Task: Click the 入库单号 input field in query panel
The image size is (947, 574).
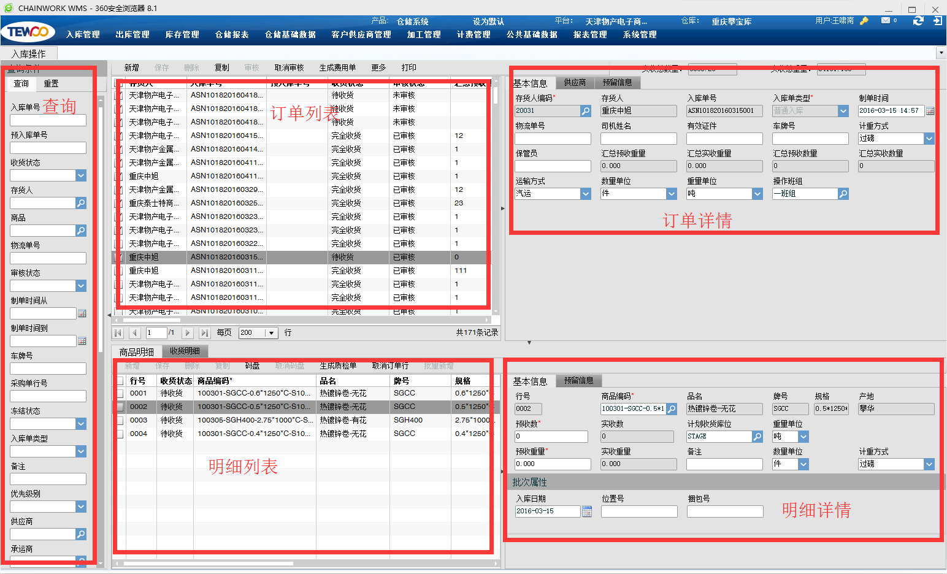Action: coord(48,120)
